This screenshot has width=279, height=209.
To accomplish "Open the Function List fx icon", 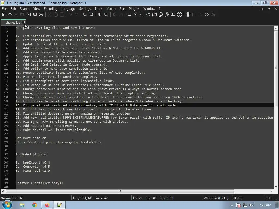I will 167,15.
